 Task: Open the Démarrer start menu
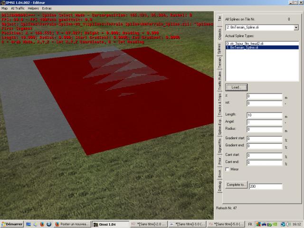12,224
